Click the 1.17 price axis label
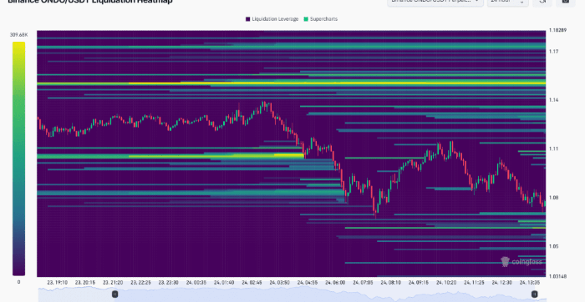 click(x=553, y=52)
